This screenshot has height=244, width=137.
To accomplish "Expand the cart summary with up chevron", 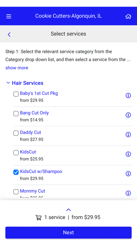I will point(68,210).
